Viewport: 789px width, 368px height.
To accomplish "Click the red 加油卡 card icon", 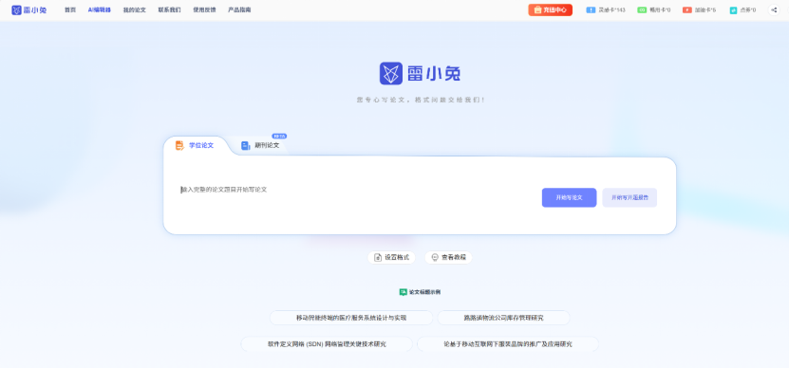I will click(686, 10).
